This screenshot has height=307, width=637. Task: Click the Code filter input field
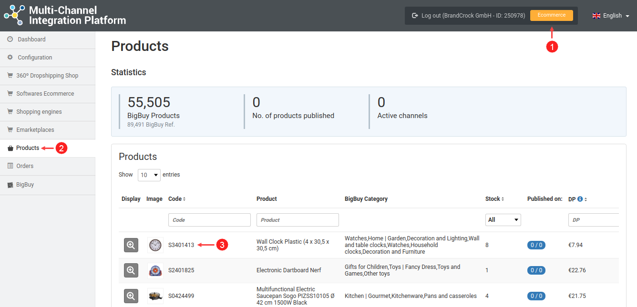tap(209, 220)
